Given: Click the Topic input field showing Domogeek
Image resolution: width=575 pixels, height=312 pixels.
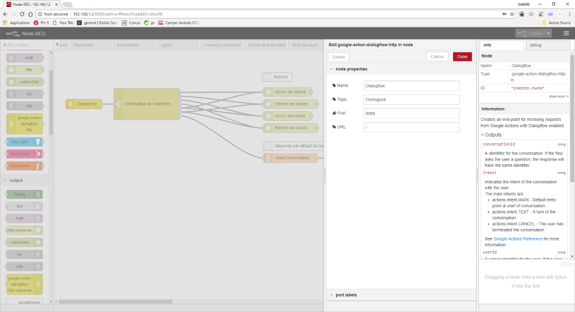Looking at the screenshot, I should (x=411, y=100).
